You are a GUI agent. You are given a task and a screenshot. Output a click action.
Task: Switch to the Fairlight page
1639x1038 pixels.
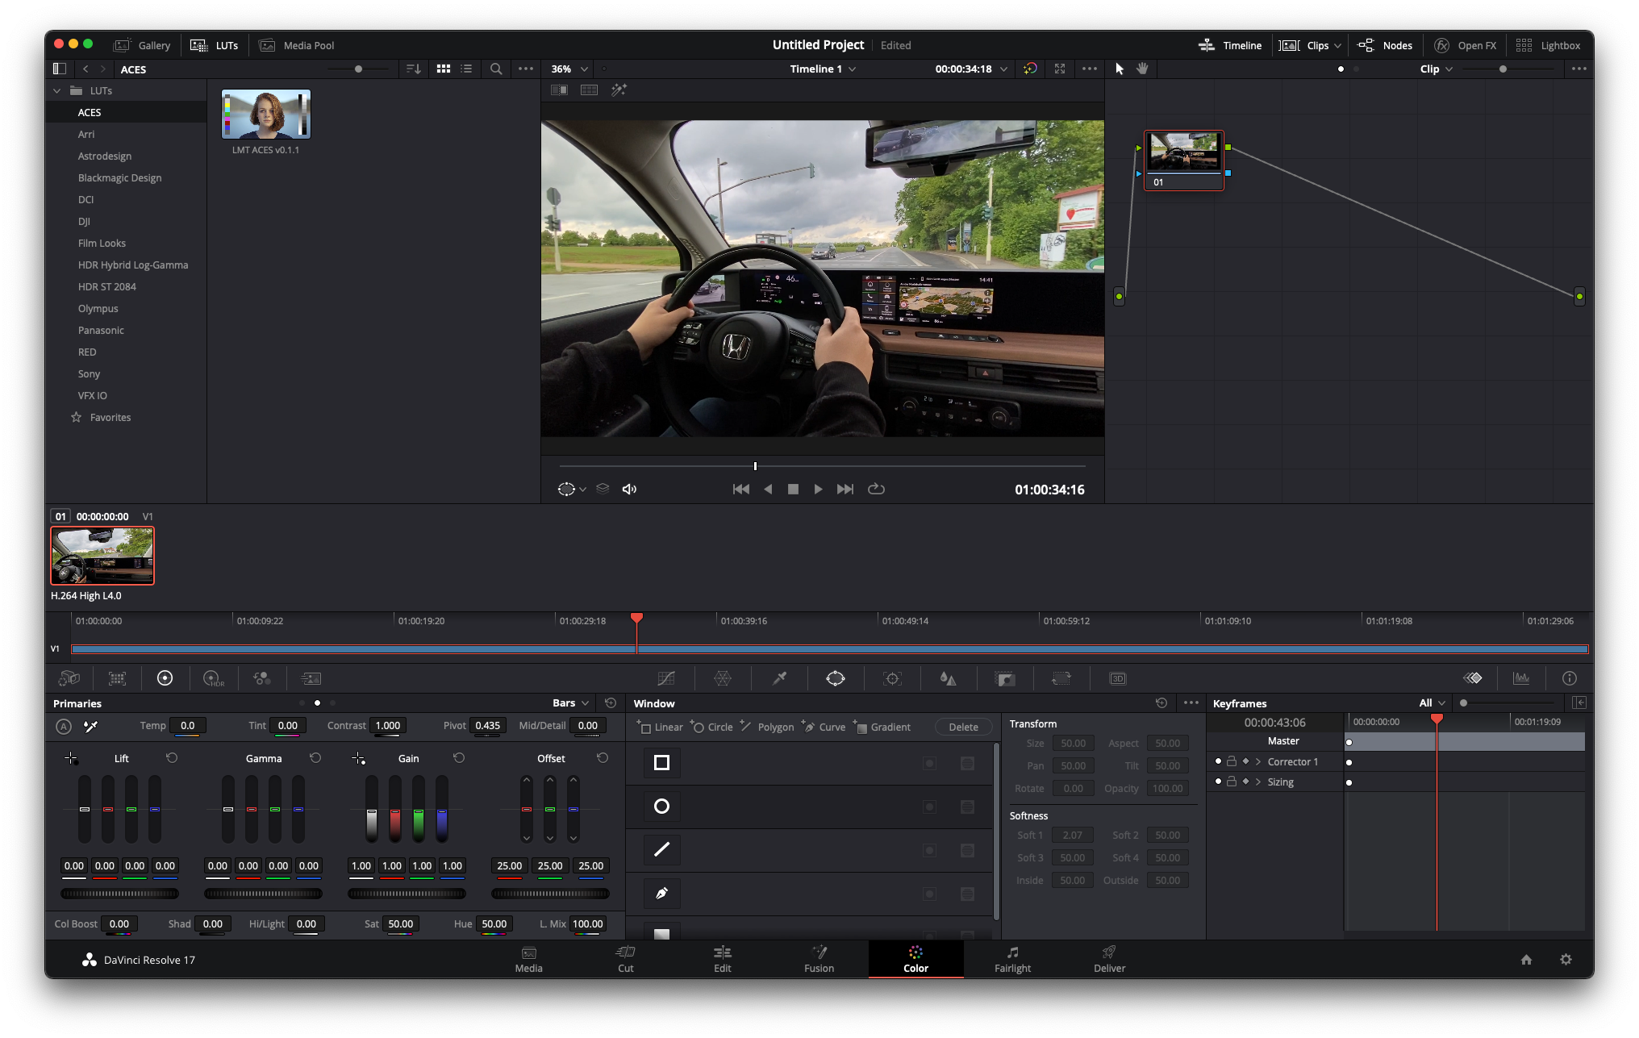pyautogui.click(x=1012, y=959)
